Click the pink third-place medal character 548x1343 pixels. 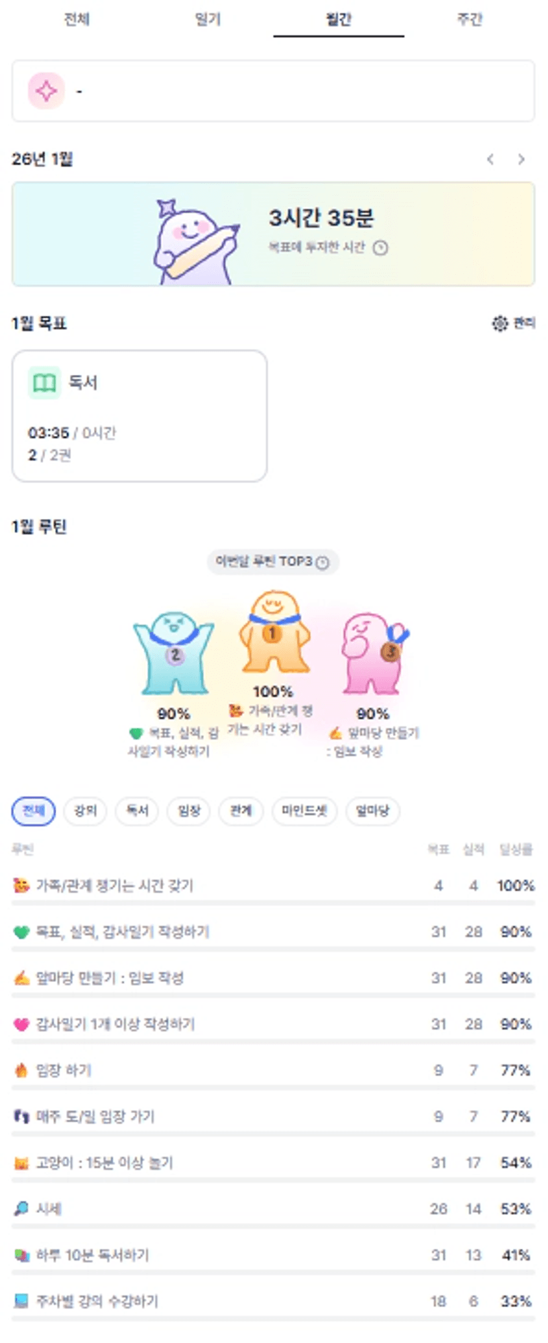372,654
